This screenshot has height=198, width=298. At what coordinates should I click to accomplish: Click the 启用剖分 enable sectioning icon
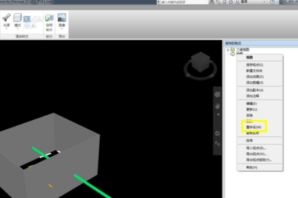tap(49, 18)
